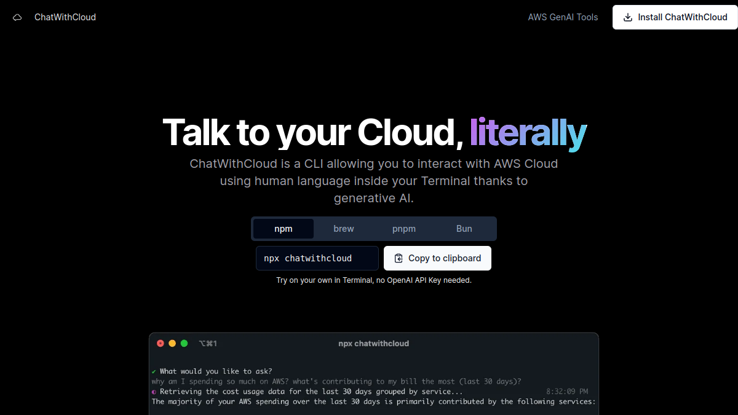Click the 'Try on your own in Terminal' note
738x415 pixels.
pos(374,280)
